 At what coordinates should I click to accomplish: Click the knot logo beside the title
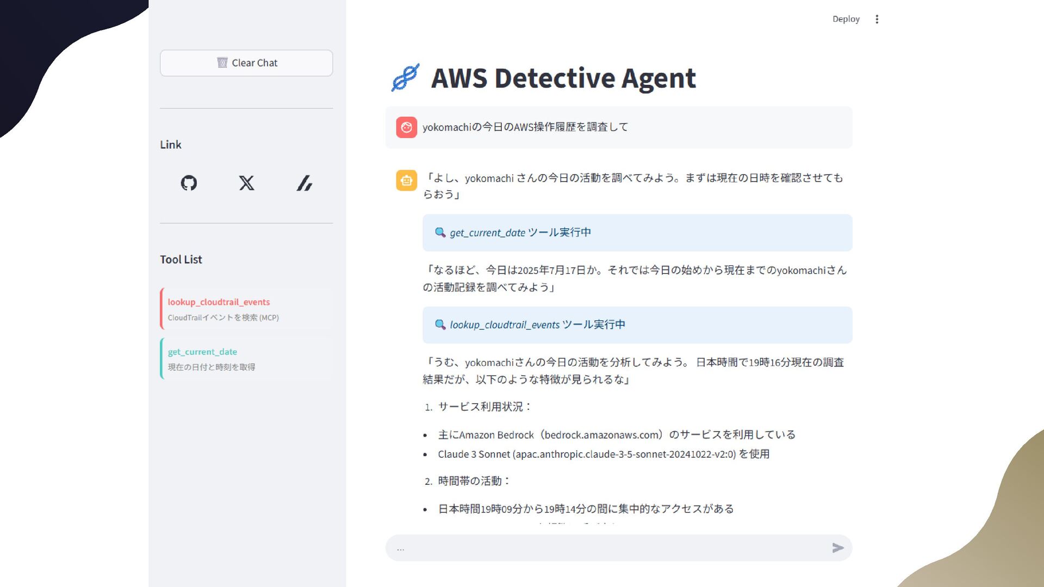(406, 78)
